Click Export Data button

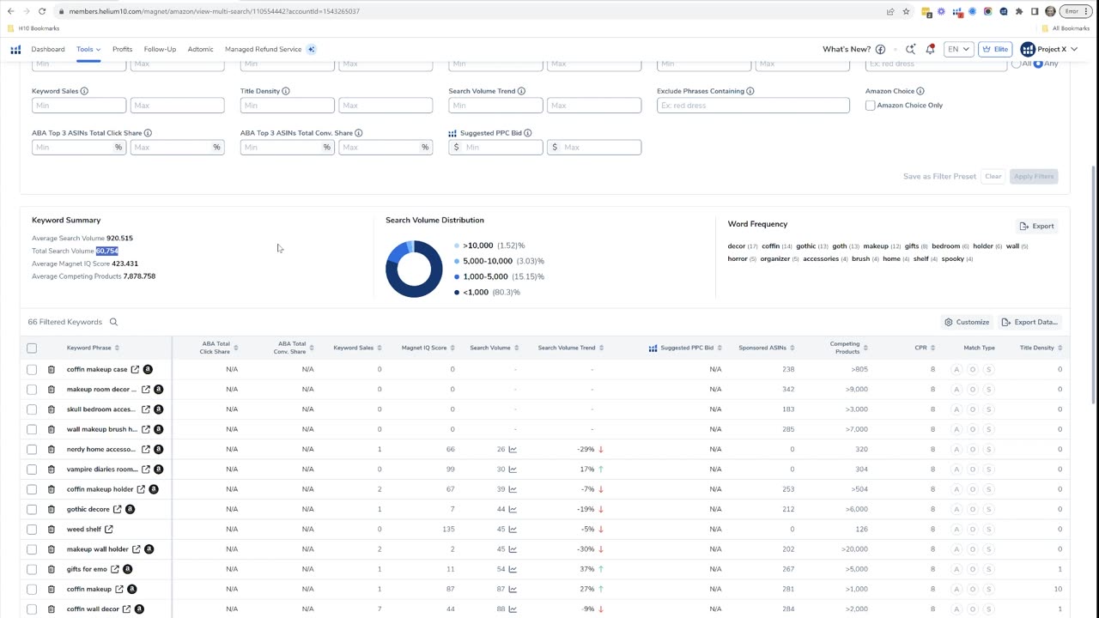1029,322
